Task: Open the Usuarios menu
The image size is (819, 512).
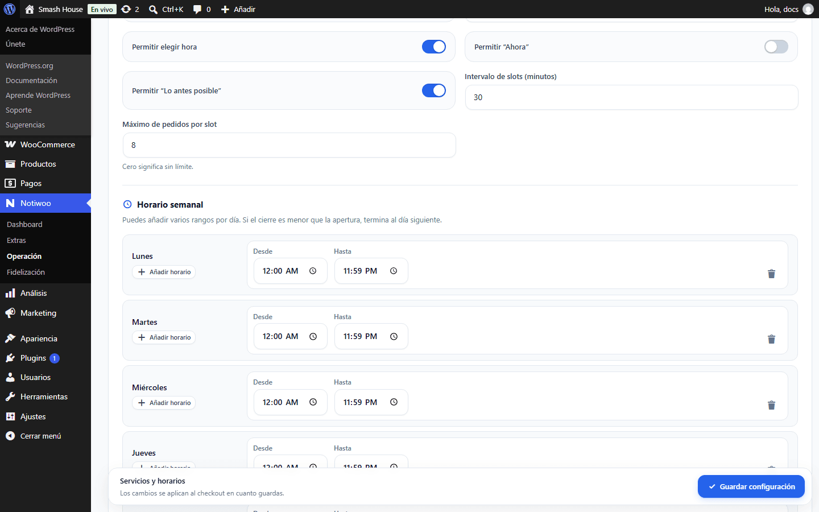Action: pos(45,377)
